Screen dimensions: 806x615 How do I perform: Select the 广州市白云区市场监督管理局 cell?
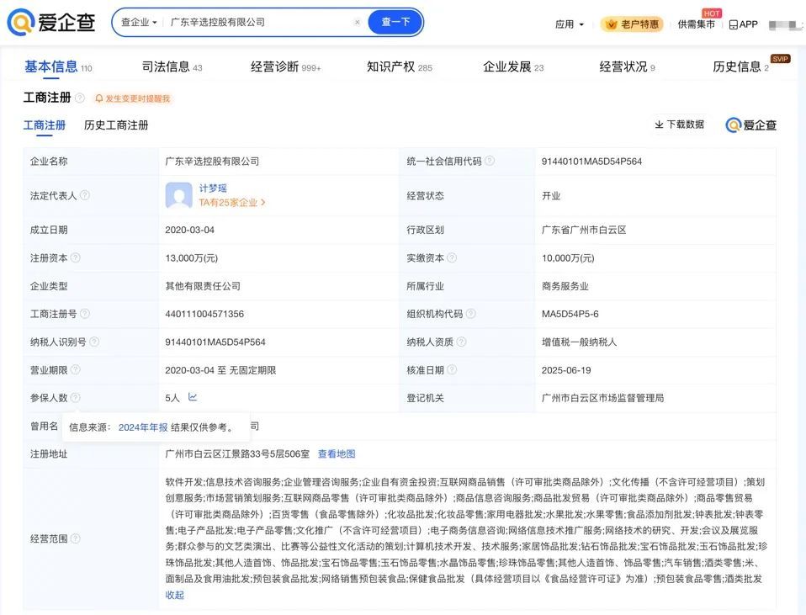pos(602,398)
